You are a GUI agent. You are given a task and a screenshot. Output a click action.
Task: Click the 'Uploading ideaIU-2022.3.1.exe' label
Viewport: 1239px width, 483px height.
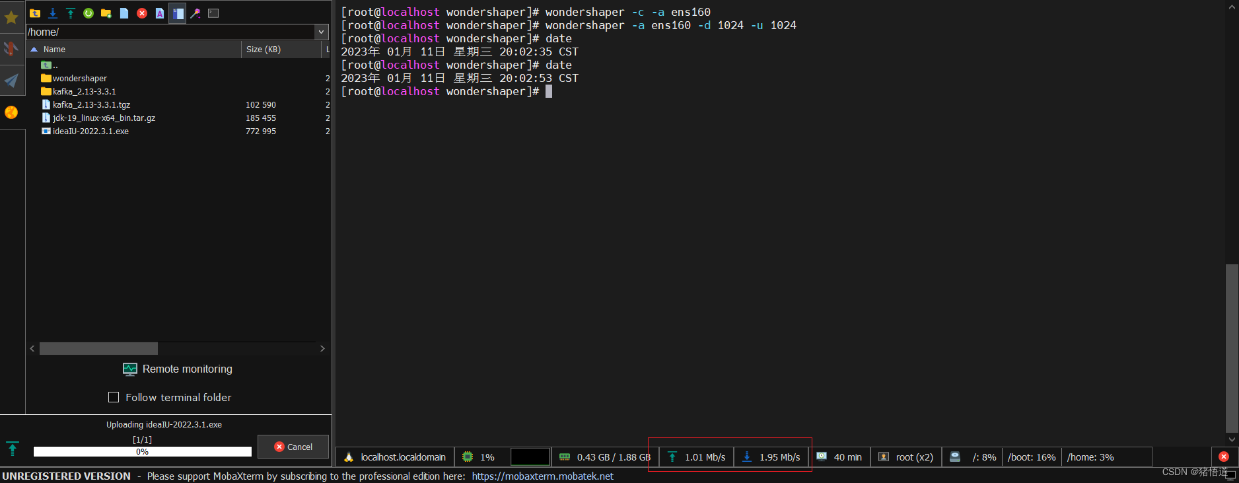tap(164, 425)
